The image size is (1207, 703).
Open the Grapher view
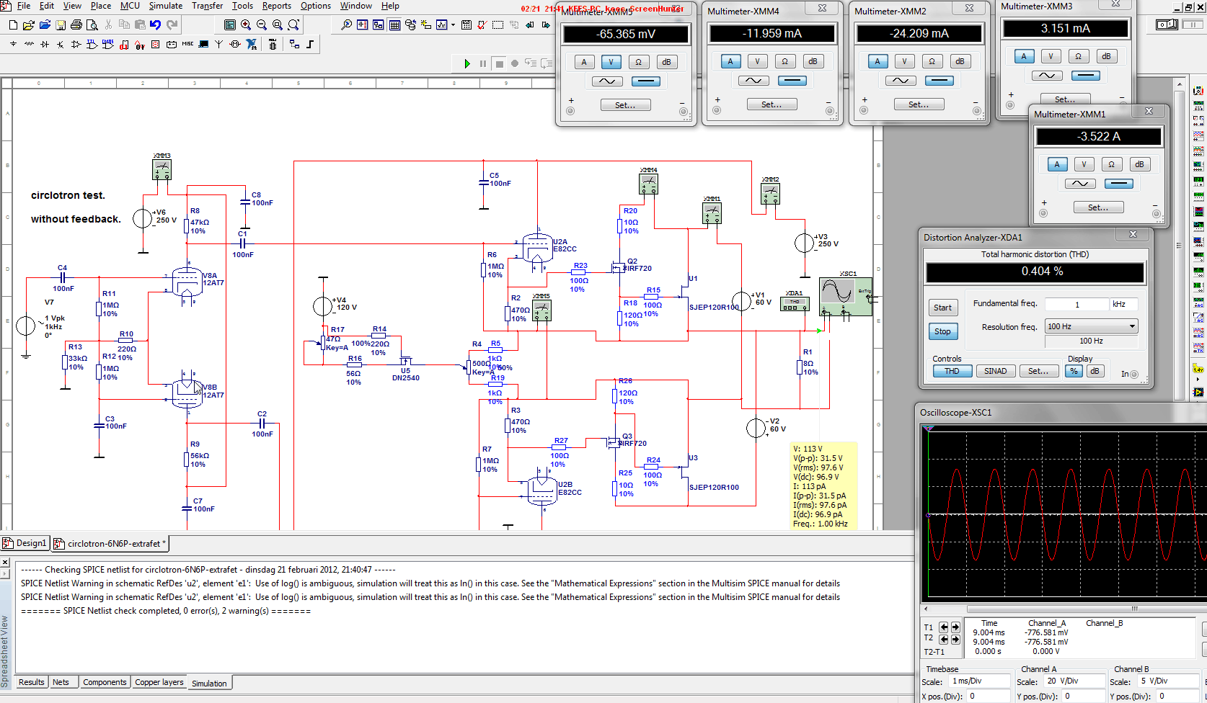[x=441, y=24]
